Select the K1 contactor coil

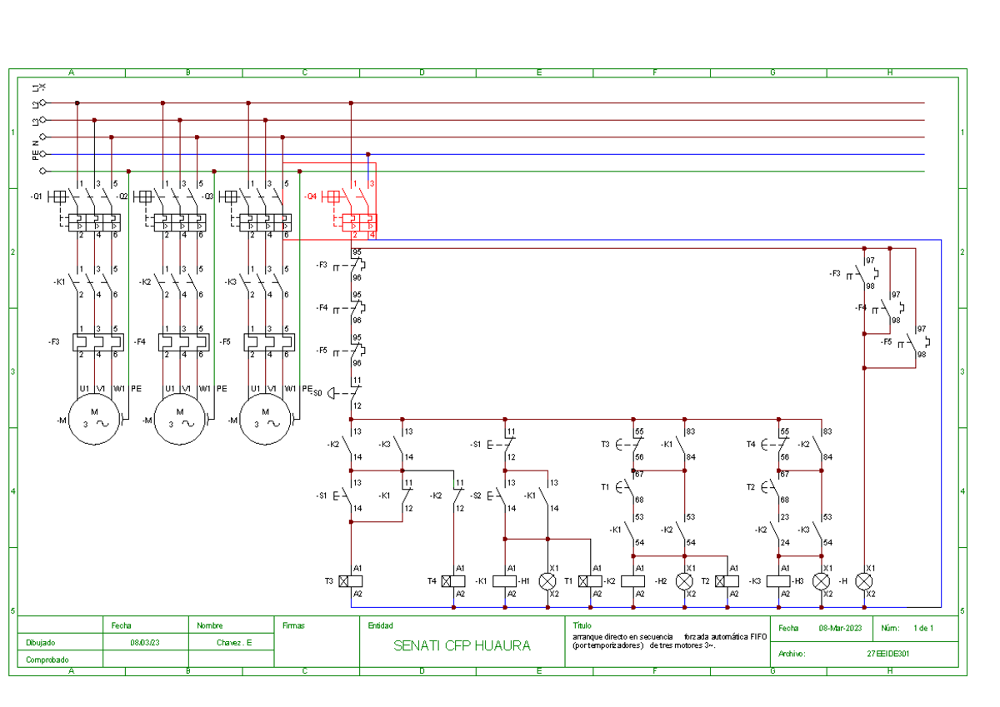pos(504,581)
